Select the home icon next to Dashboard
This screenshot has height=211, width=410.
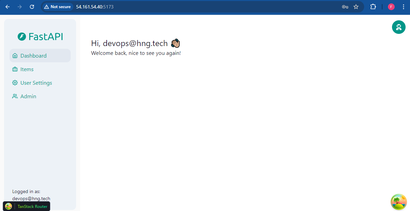(15, 55)
